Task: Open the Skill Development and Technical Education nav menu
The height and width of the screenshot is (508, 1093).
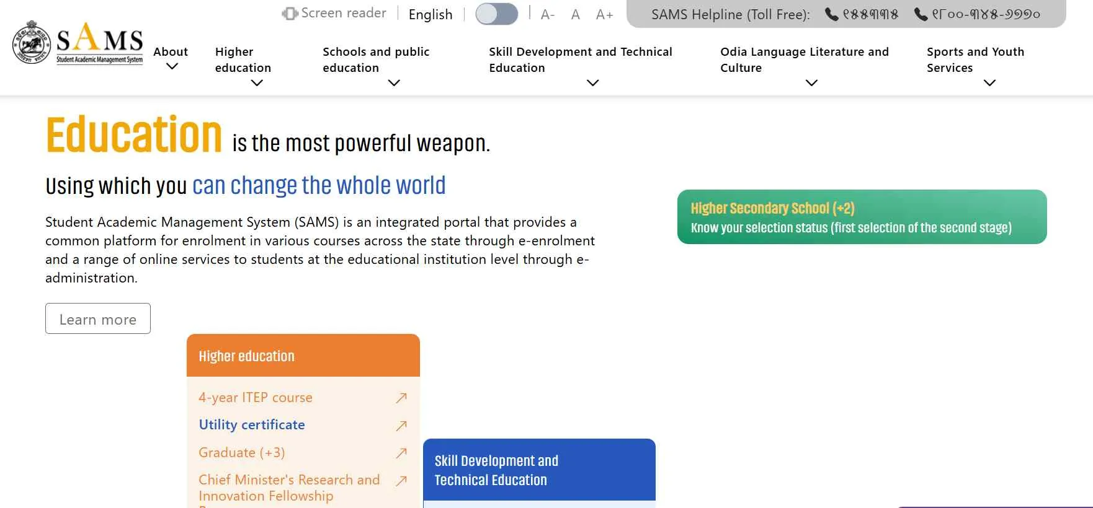Action: (x=581, y=60)
